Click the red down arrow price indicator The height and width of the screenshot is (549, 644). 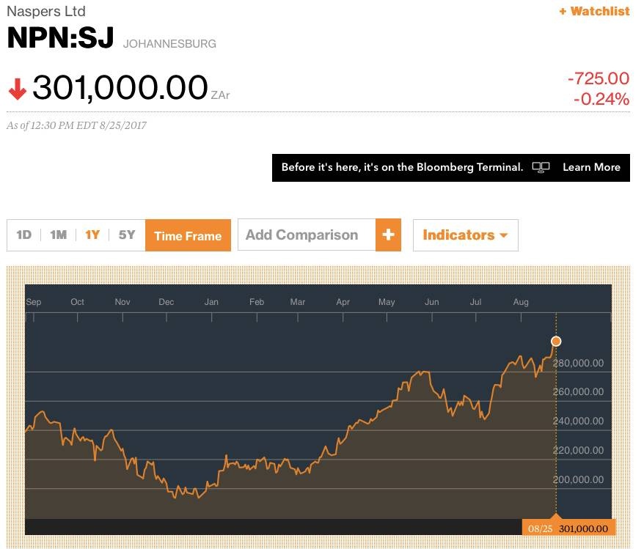(18, 89)
